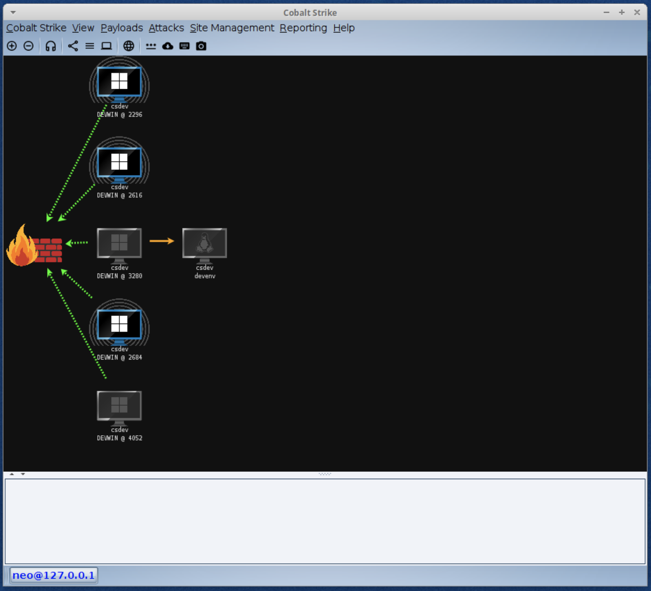Collapse top pane with splitter up arrow
651x591 pixels.
pyautogui.click(x=12, y=474)
